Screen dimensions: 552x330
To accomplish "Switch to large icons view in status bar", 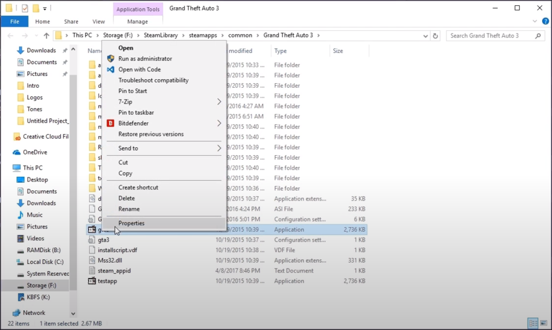I will tap(543, 323).
